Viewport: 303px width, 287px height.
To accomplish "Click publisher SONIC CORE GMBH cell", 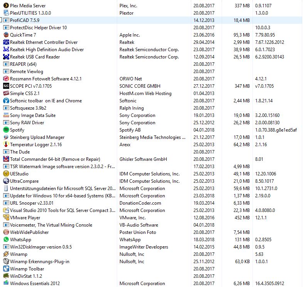I will click(x=140, y=86).
